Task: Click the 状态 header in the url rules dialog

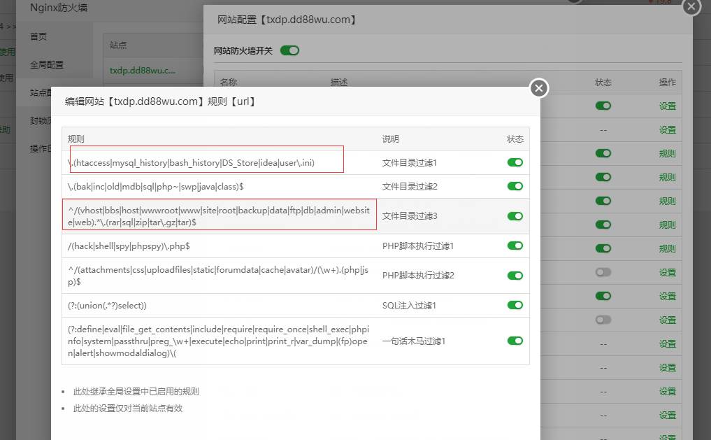Action: (x=515, y=139)
